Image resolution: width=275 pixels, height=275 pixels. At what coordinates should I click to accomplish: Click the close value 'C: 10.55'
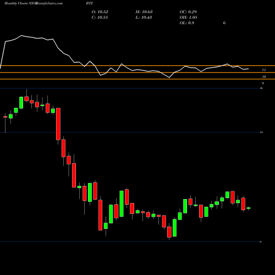coord(100,18)
